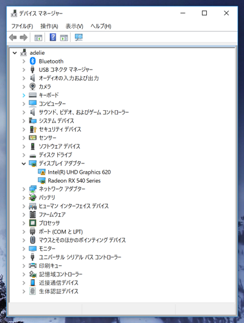
Task: Click the モニター screen icon
Action: point(32,249)
